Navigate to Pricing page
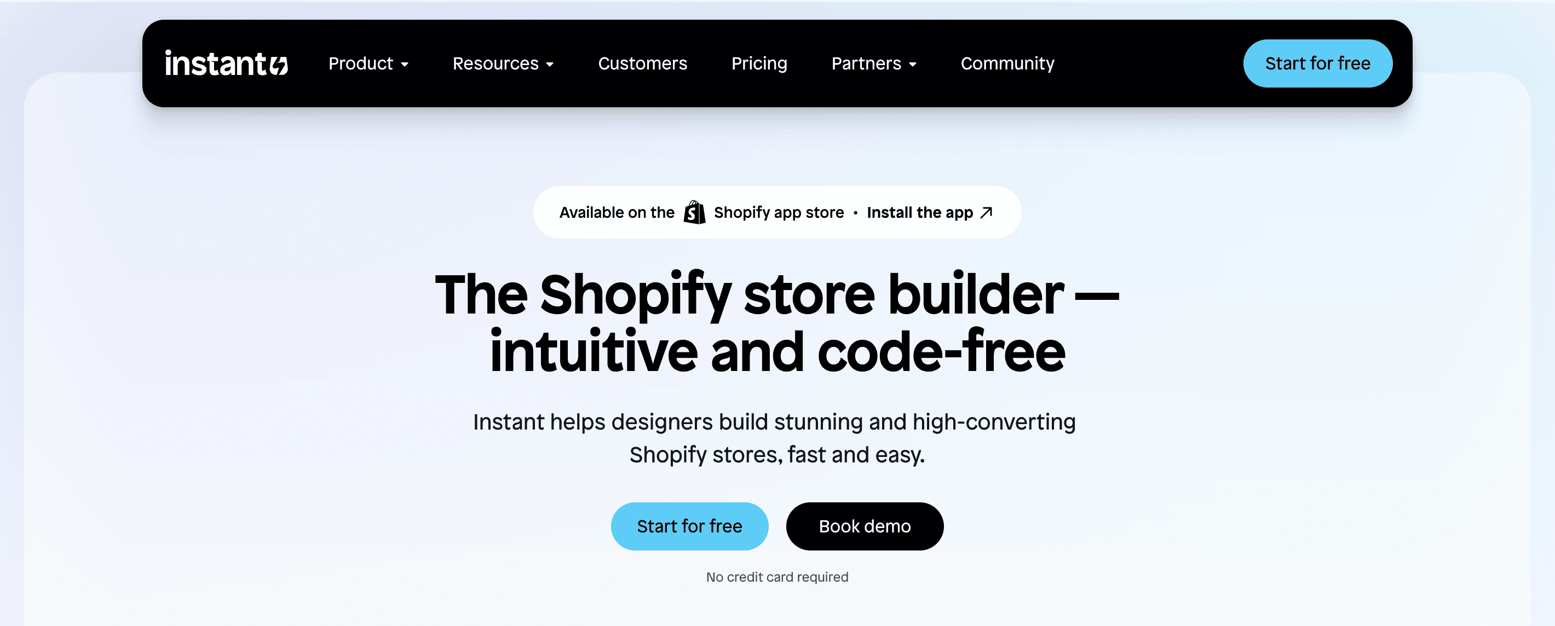The width and height of the screenshot is (1555, 626). point(759,62)
